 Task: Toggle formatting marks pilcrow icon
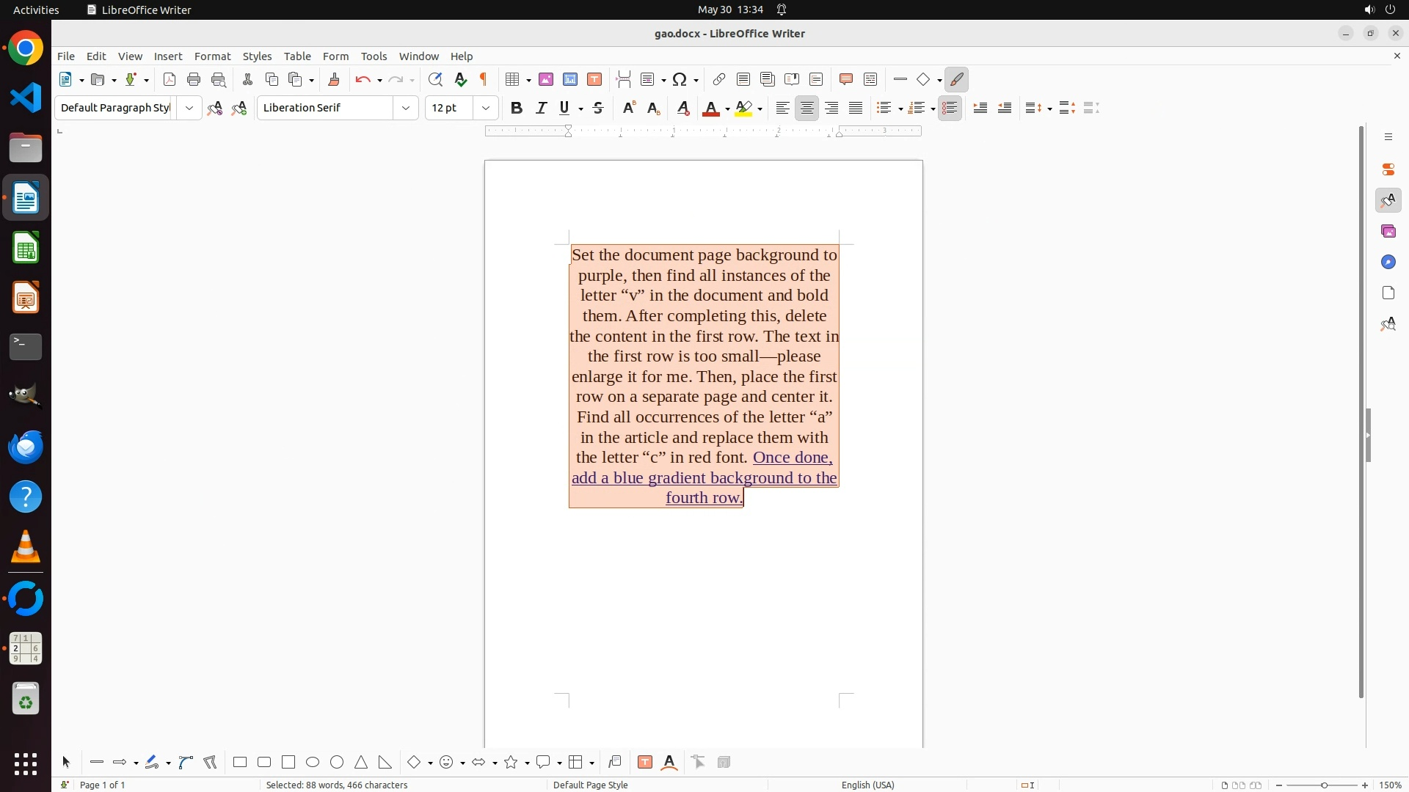484,79
